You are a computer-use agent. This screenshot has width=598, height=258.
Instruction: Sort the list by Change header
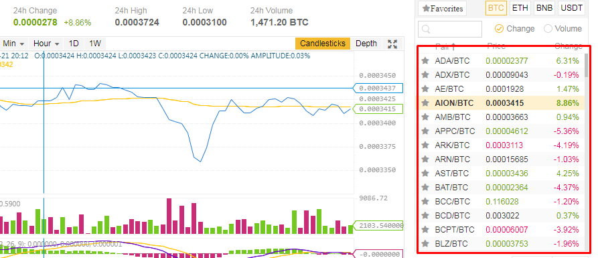(569, 46)
